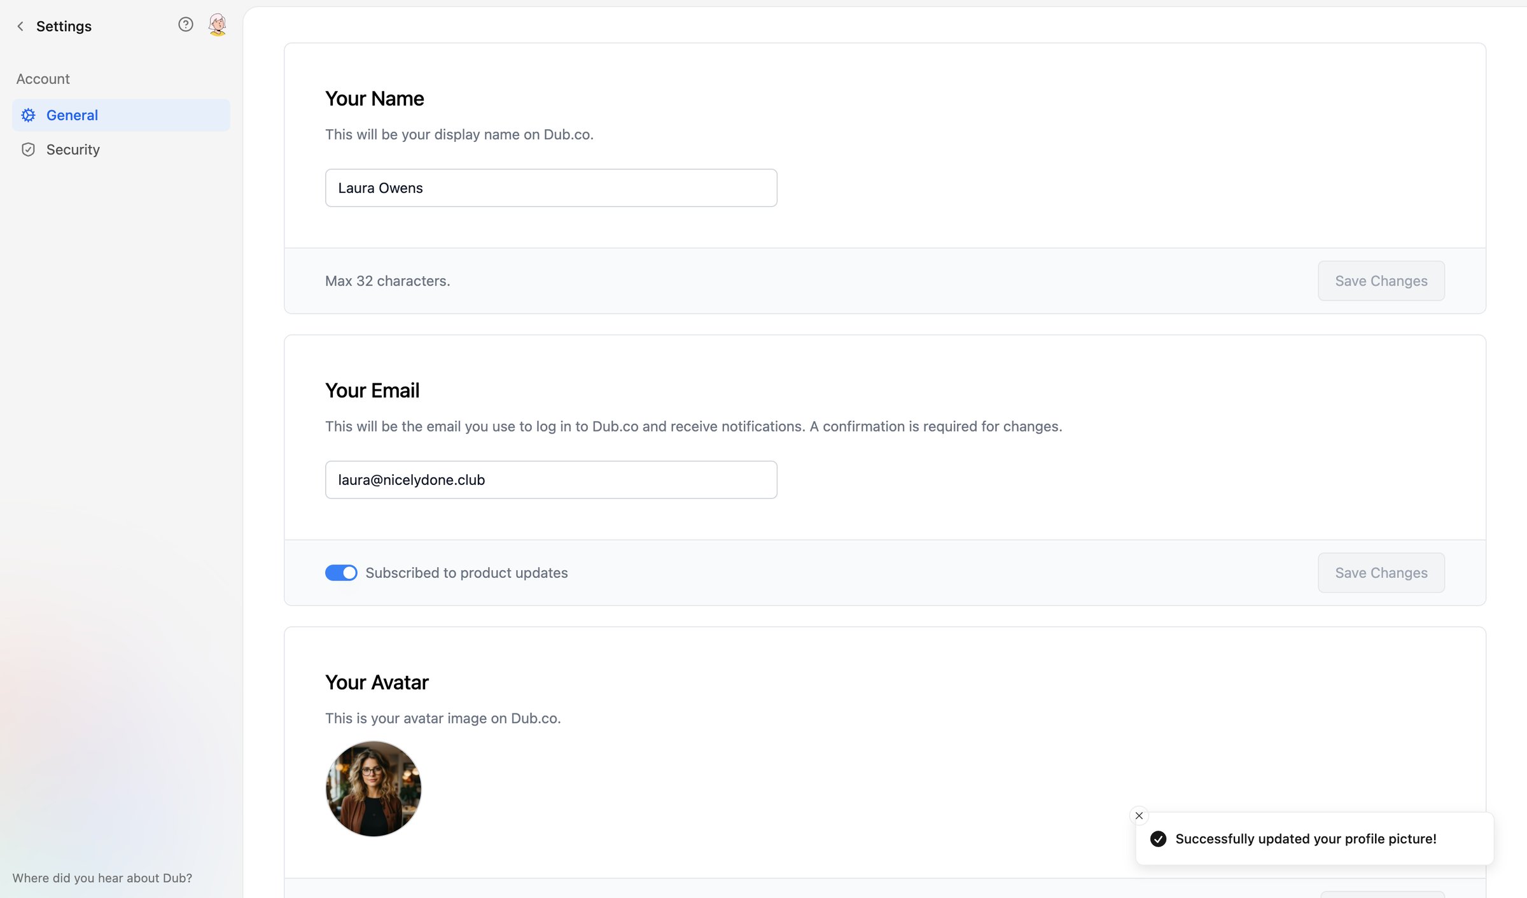The width and height of the screenshot is (1527, 898).
Task: Open the help question mark icon
Action: (x=185, y=25)
